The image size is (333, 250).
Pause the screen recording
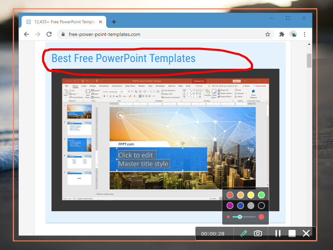pyautogui.click(x=278, y=233)
